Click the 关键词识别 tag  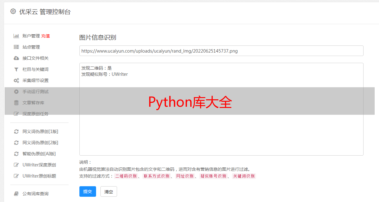pyautogui.click(x=244, y=176)
